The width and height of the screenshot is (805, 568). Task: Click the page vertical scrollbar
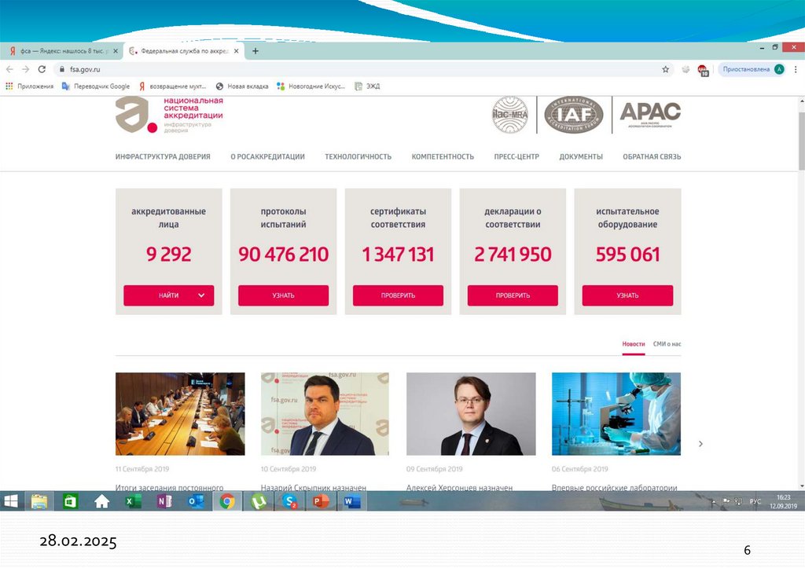[x=801, y=141]
